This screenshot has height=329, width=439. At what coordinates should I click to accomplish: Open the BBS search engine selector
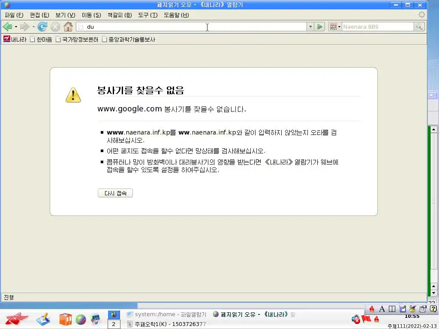335,27
